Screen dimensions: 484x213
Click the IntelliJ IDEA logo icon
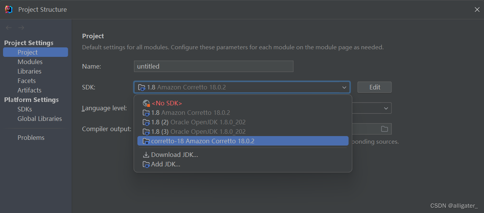coord(9,9)
